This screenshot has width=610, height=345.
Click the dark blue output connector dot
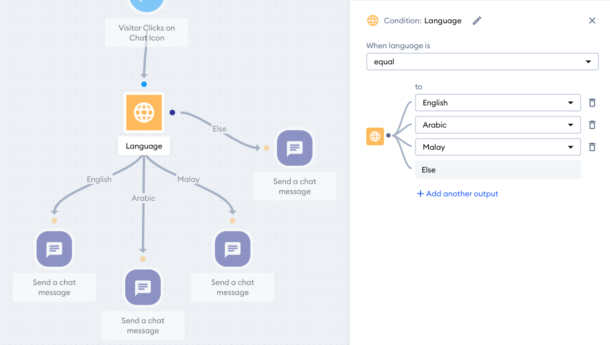click(x=172, y=113)
